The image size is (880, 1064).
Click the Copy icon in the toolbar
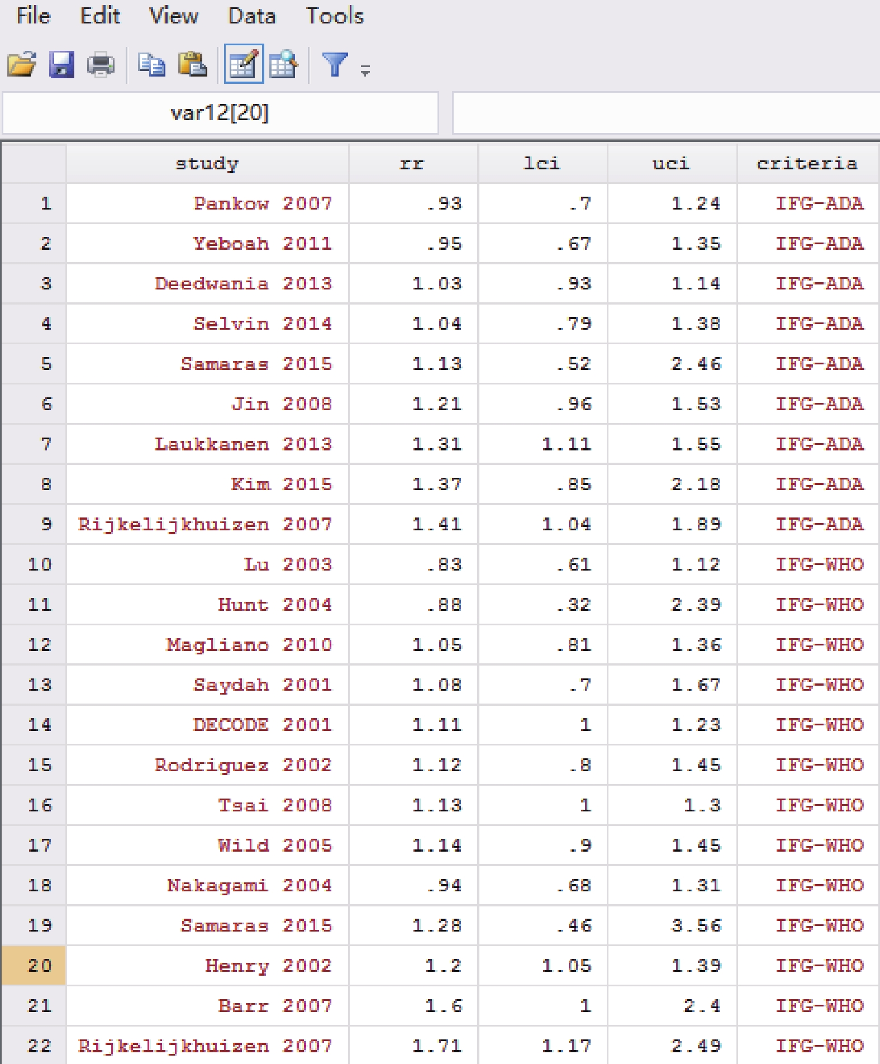[151, 64]
